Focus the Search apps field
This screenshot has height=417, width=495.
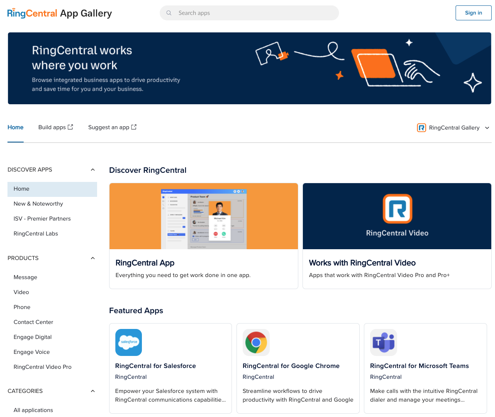(249, 13)
